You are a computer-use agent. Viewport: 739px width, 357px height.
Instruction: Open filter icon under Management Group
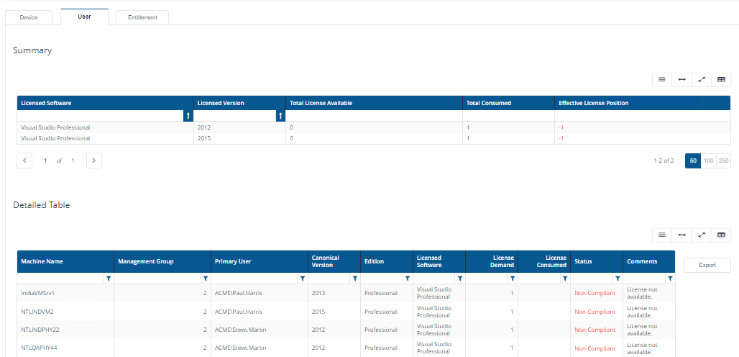(205, 279)
